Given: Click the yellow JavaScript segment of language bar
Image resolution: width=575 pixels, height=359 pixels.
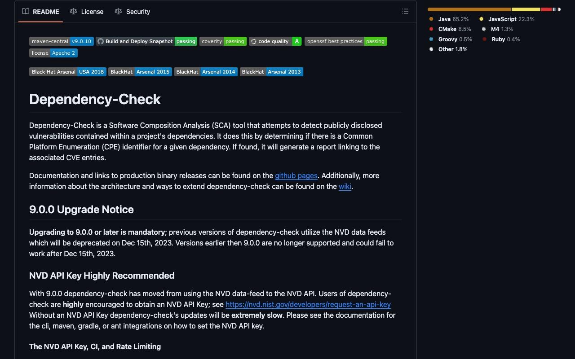Looking at the screenshot, I should (x=526, y=9).
